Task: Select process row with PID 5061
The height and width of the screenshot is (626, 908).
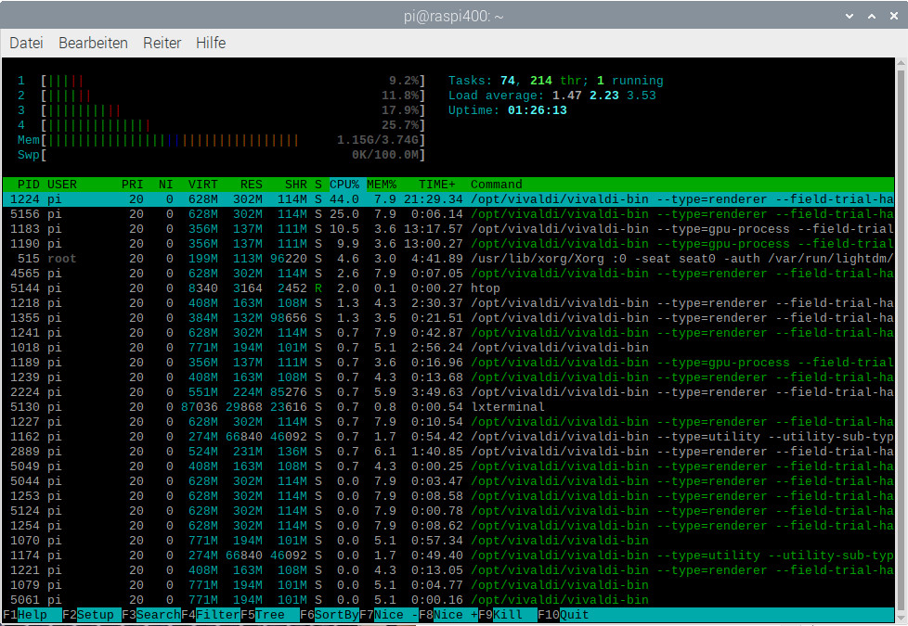Action: (448, 600)
